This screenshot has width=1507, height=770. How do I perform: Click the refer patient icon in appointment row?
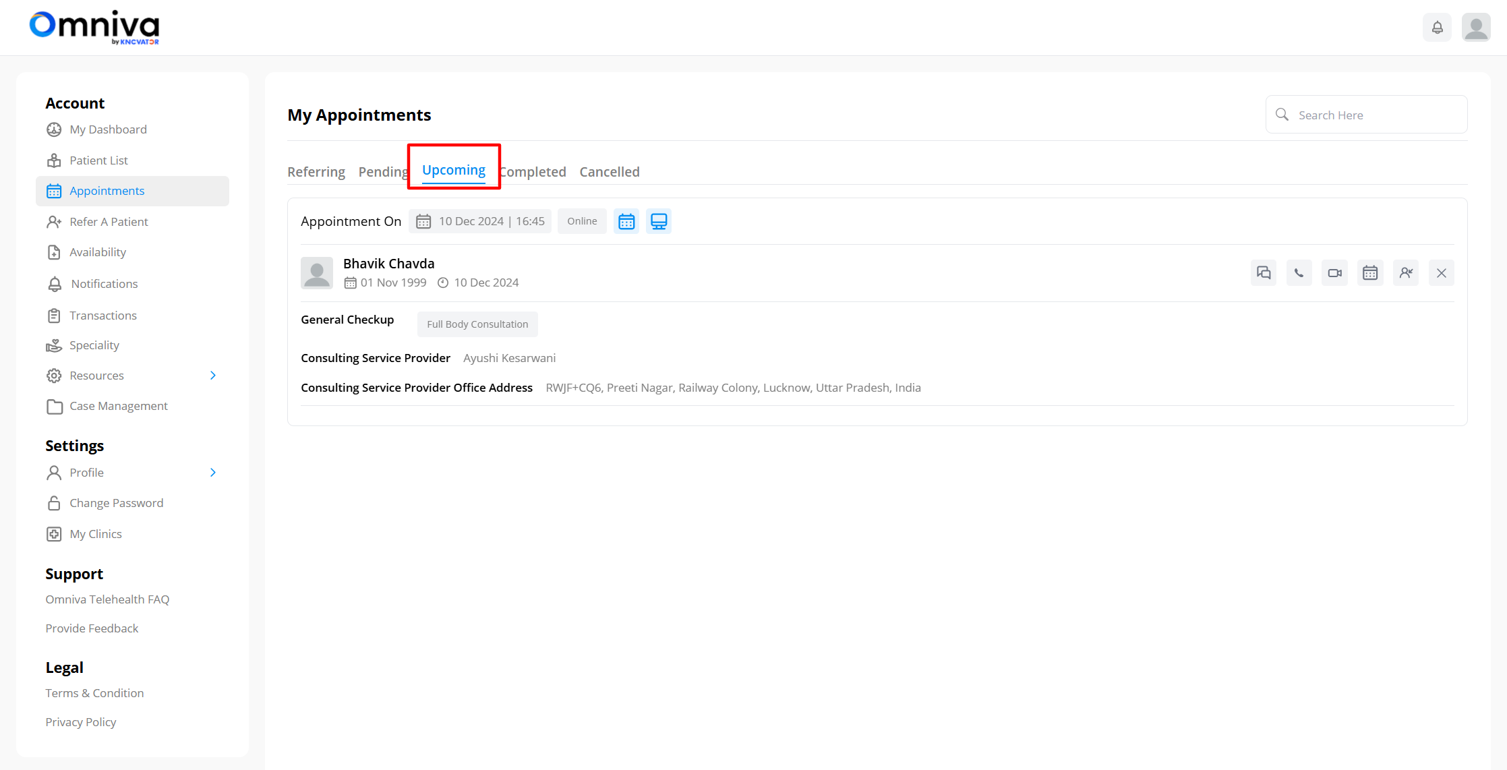tap(1406, 273)
